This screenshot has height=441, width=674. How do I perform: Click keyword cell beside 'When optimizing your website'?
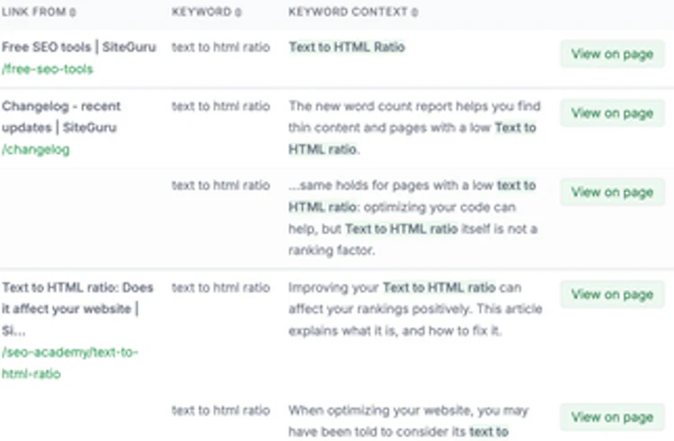click(x=220, y=410)
